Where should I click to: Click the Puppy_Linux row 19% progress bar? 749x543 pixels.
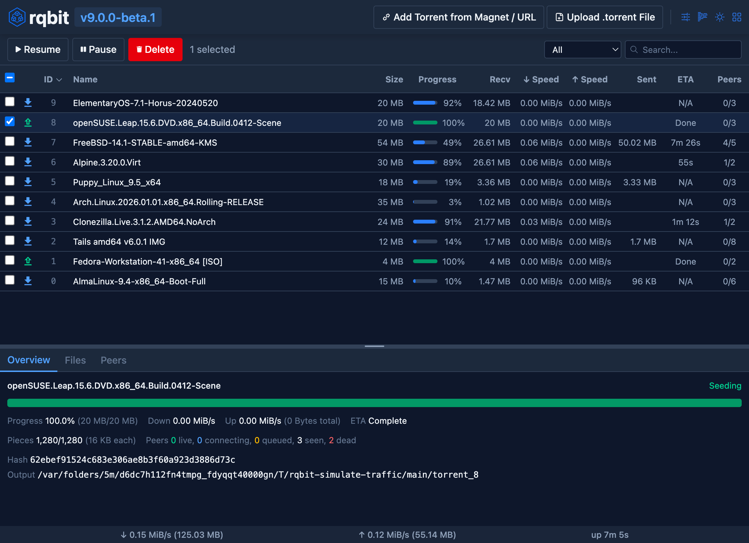[425, 182]
